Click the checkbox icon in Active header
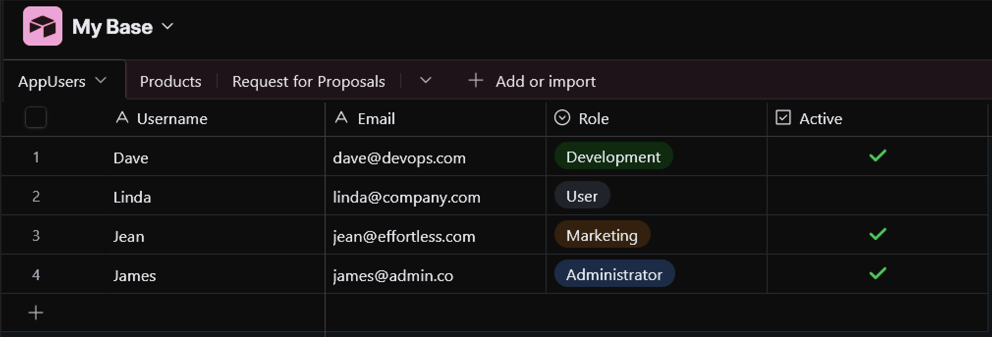The image size is (992, 337). tap(783, 118)
